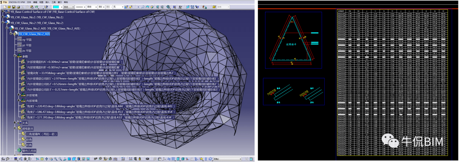
Task: Click the Paste clipboard icon
Action: point(31,7)
